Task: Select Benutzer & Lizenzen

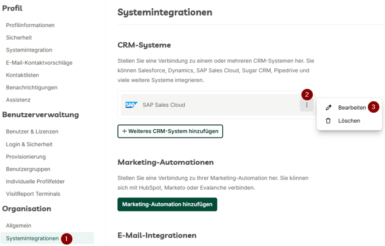Action: 32,132
